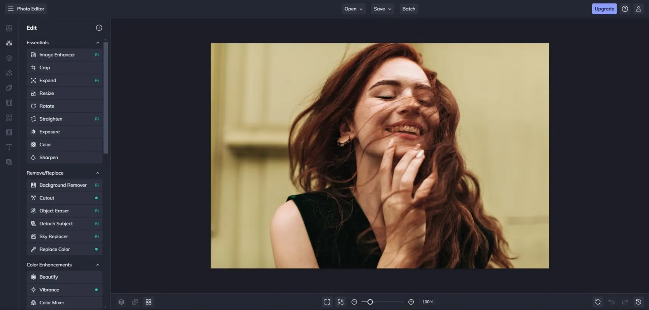Click the undo arrow icon
This screenshot has width=649, height=310.
(x=611, y=302)
